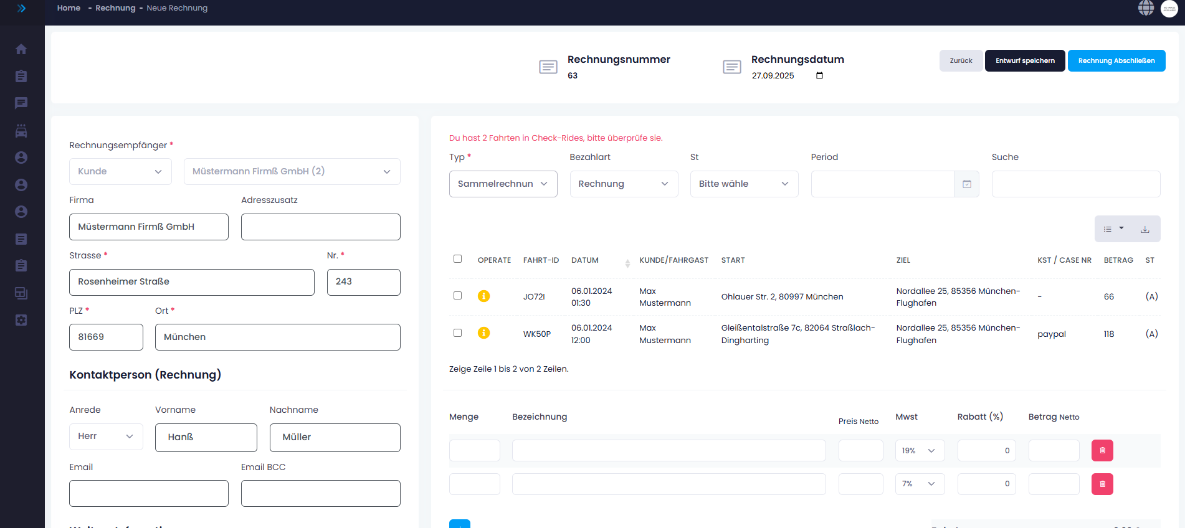Open the Typ Sammelrechnung dropdown
Viewport: 1185px width, 528px height.
click(x=503, y=184)
